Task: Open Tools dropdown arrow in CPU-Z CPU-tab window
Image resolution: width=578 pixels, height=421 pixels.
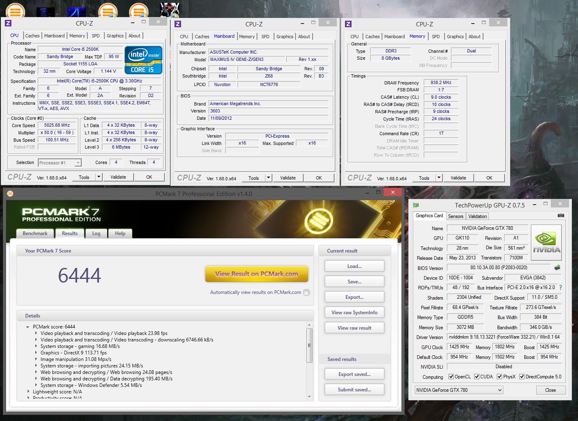Action: [x=99, y=177]
